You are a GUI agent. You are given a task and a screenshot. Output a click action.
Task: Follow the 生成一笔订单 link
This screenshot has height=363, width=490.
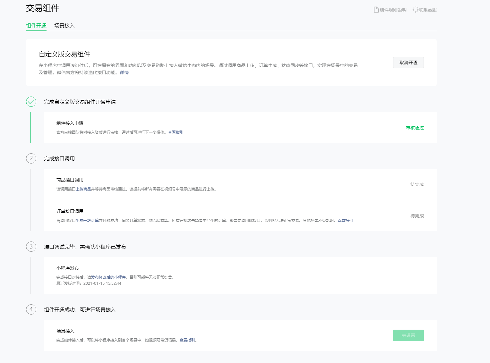pos(87,221)
